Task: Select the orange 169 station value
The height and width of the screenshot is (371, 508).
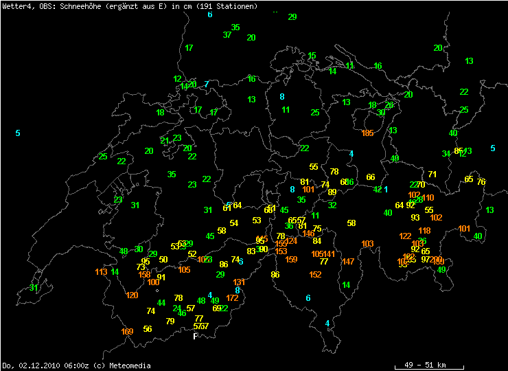Action: (x=127, y=332)
